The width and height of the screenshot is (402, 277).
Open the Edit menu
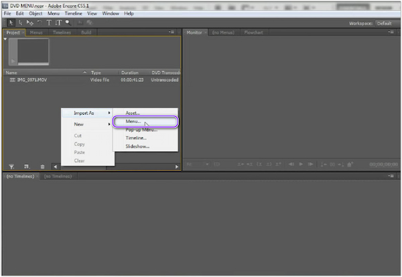(x=19, y=13)
